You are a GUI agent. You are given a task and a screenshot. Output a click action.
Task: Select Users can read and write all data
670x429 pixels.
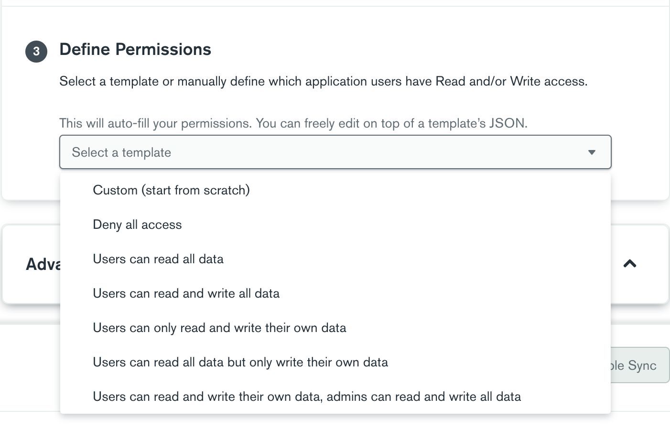186,293
